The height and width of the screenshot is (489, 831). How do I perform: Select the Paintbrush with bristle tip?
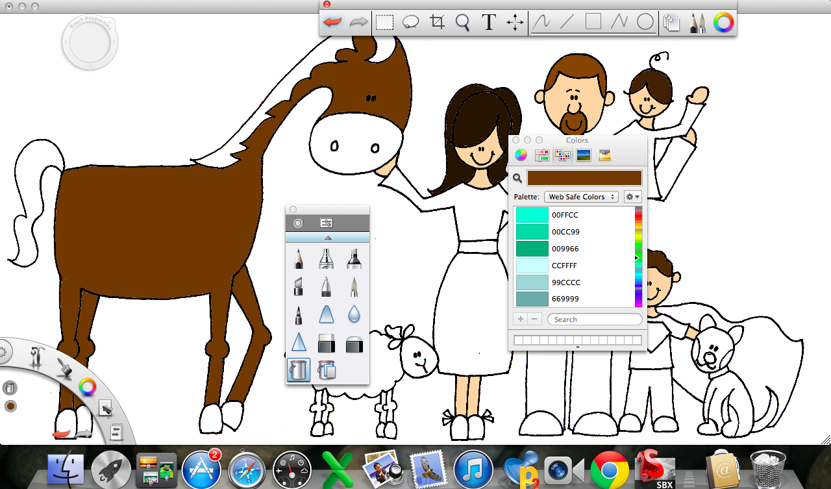pyautogui.click(x=354, y=286)
